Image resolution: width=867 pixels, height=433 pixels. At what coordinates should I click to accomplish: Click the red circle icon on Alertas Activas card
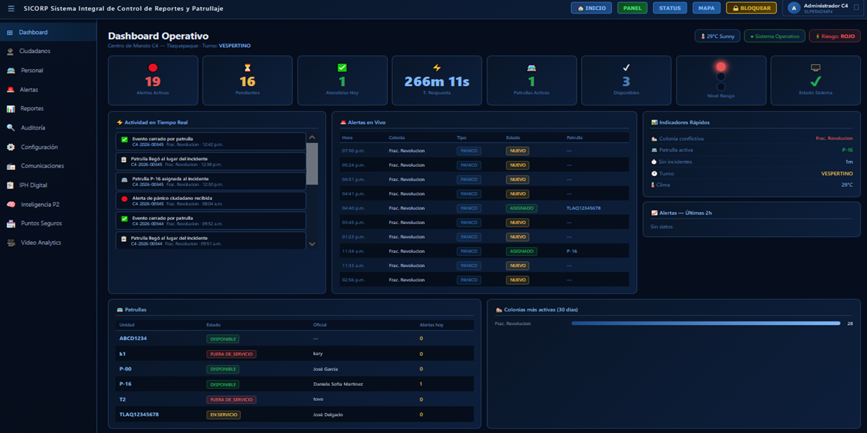153,68
